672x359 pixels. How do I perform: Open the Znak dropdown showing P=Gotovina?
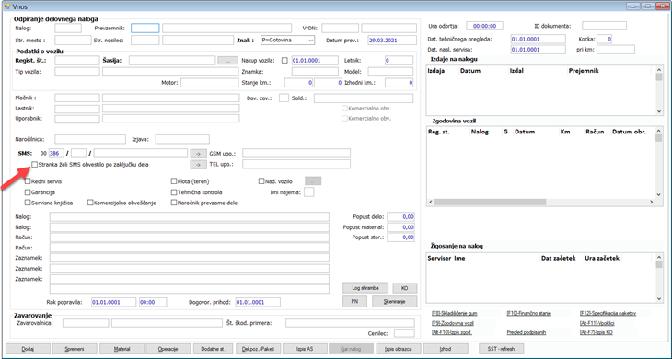pos(287,40)
